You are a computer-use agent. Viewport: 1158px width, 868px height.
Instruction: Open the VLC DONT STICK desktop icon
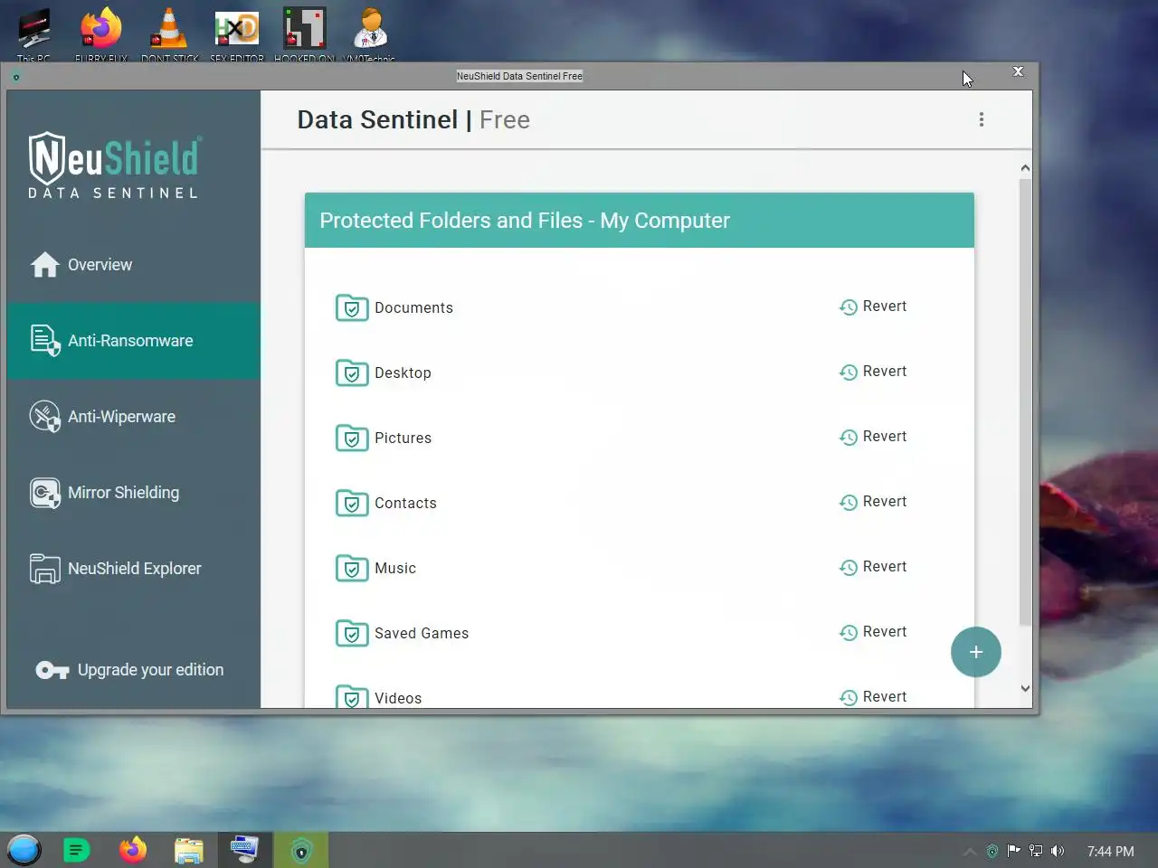tap(169, 34)
